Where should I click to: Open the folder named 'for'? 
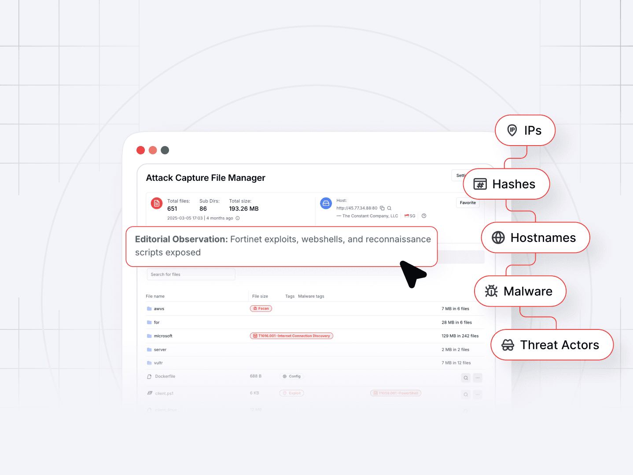tap(157, 322)
